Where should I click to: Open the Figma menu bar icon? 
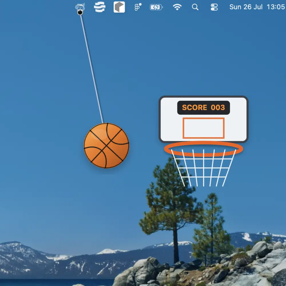138,7
